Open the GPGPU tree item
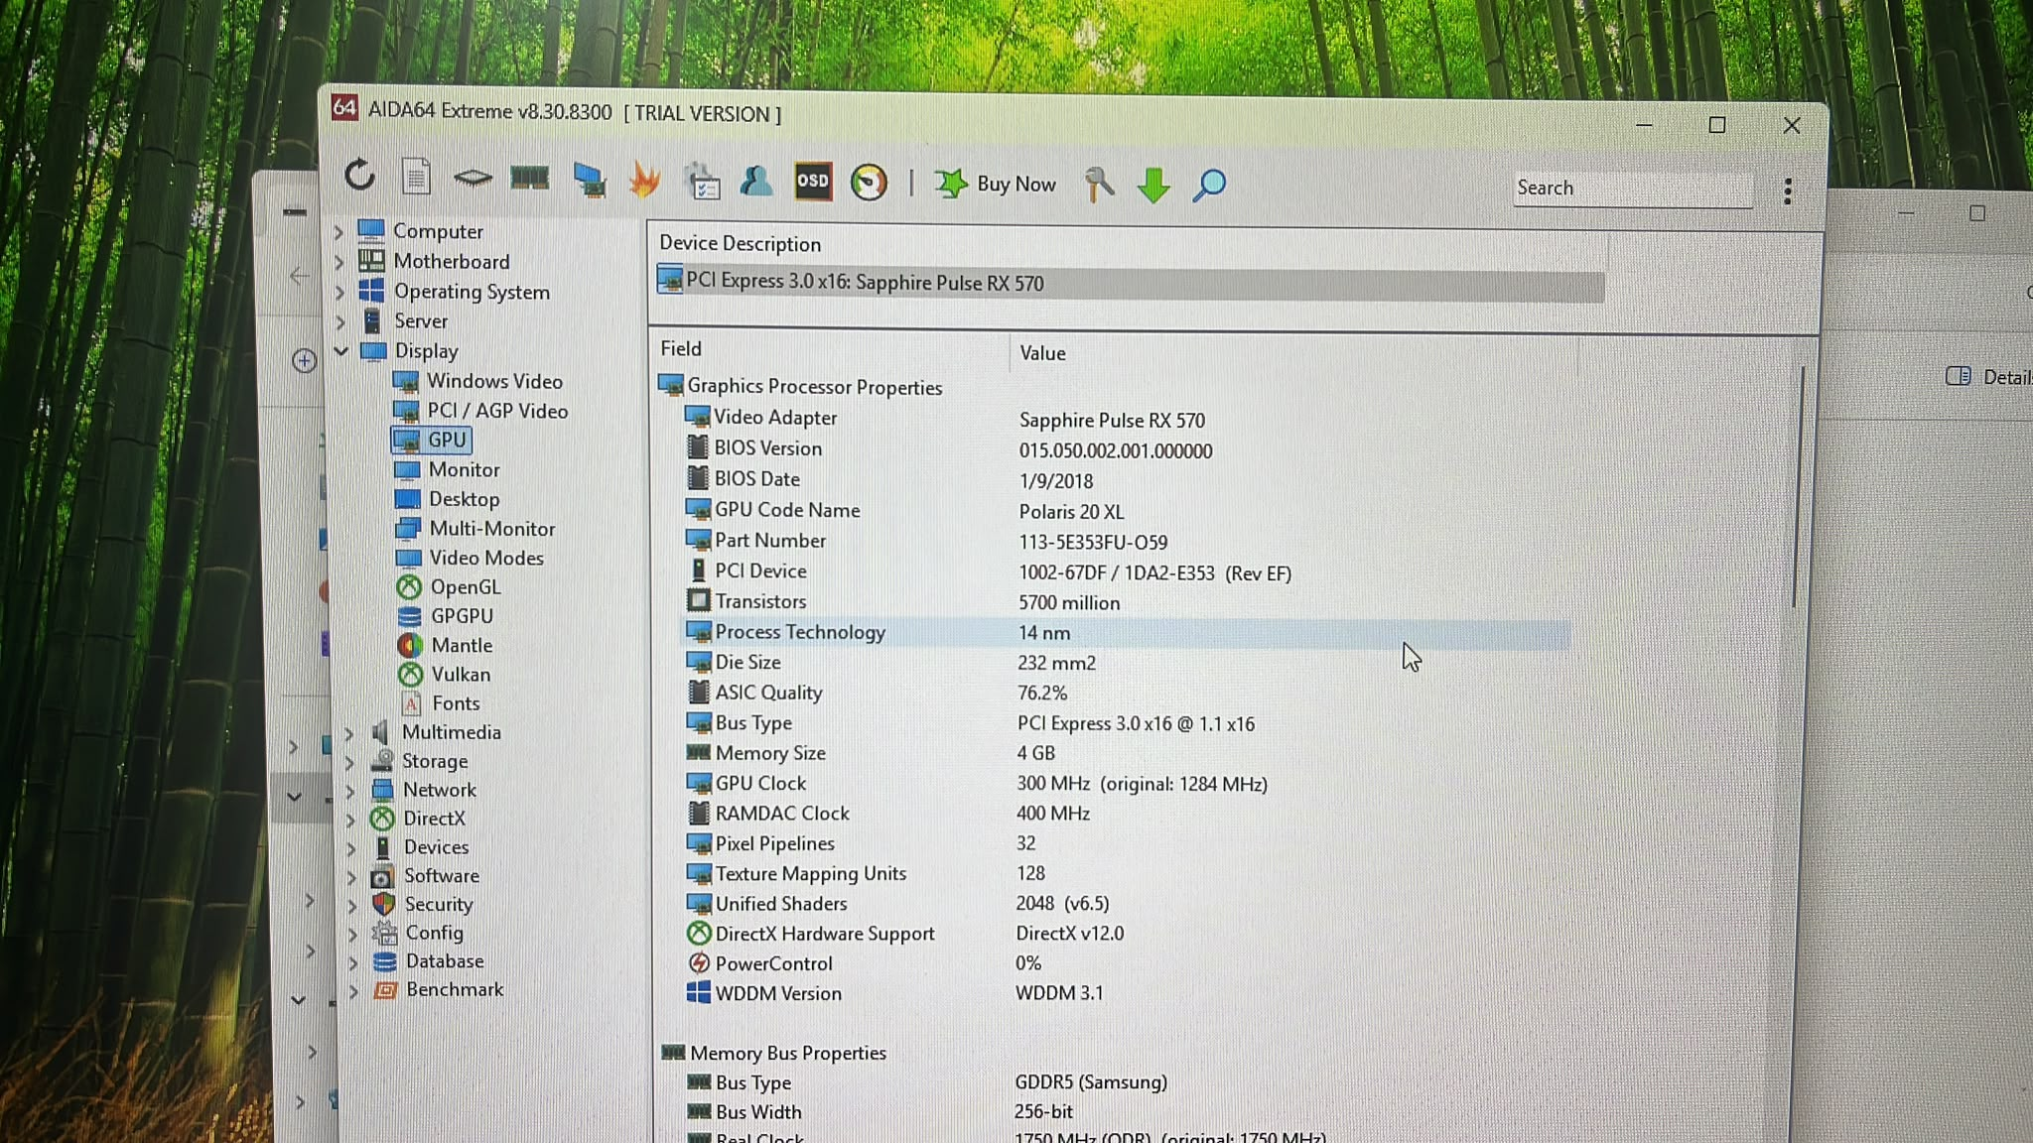Viewport: 2033px width, 1143px height. pyautogui.click(x=446, y=616)
